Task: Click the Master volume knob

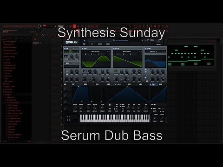Action: coord(158,42)
